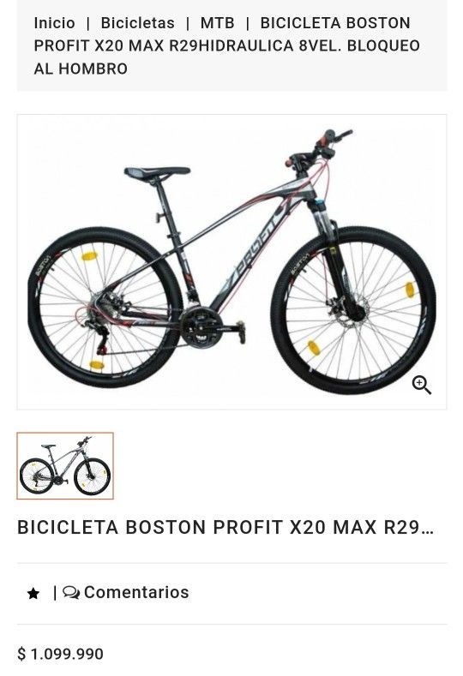Open the Comentarios link
The width and height of the screenshot is (463, 676).
click(x=136, y=592)
